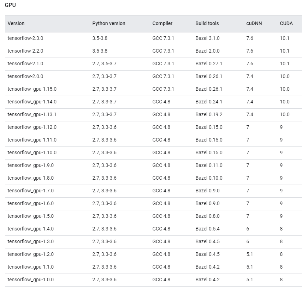Viewport: 302px width, 288px height.
Task: Click Python version '3.5-3.8' for tensorflow-2.3.0
Action: pos(100,38)
